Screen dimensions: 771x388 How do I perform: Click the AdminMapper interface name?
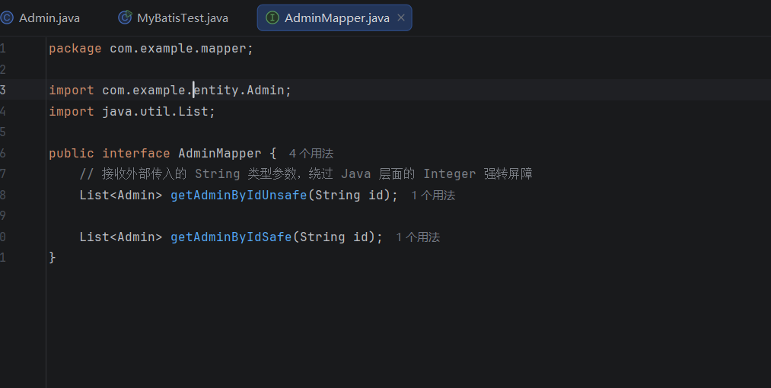(x=220, y=154)
